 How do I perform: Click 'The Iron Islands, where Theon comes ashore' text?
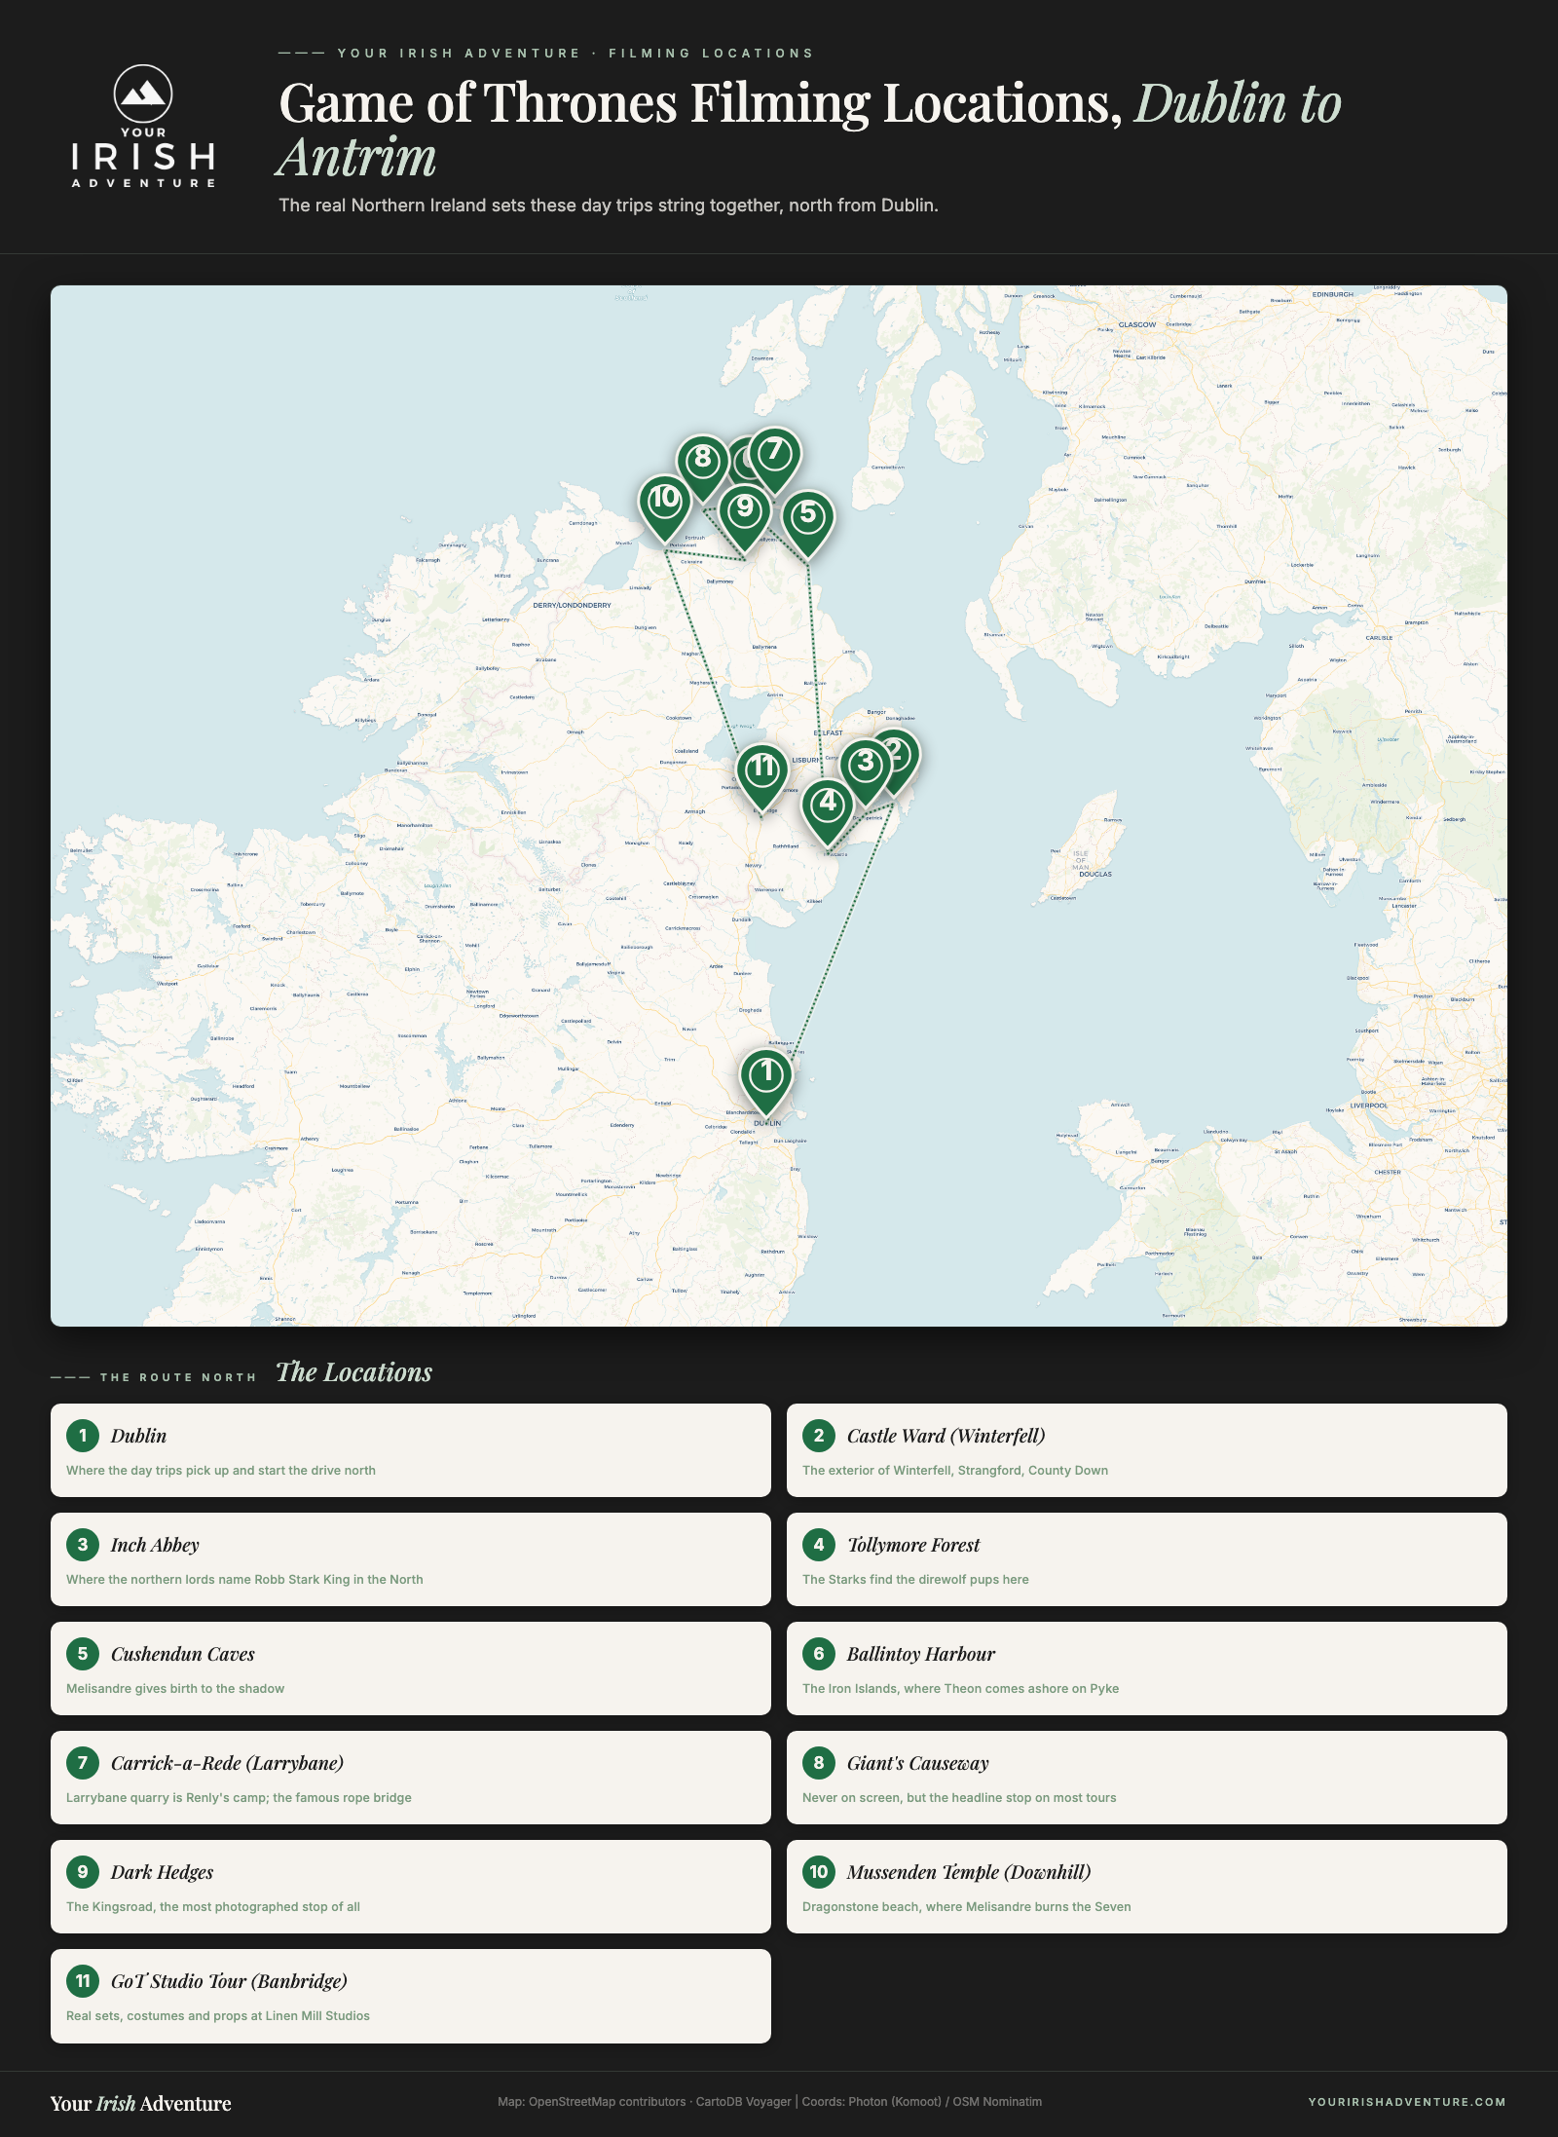(960, 1689)
